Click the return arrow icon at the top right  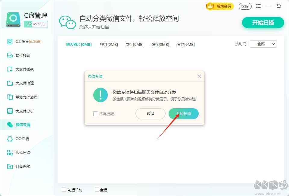tap(279, 6)
